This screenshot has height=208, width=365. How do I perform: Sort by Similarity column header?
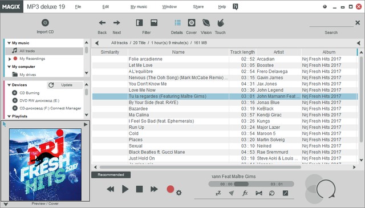click(110, 52)
